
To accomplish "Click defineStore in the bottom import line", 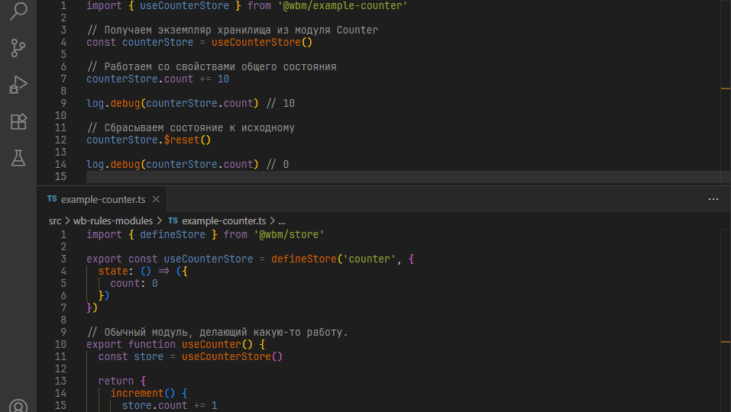I will (x=173, y=235).
